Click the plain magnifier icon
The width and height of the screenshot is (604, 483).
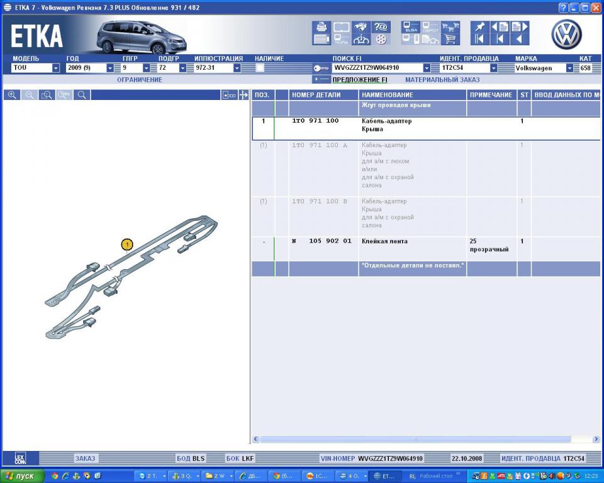click(x=82, y=95)
